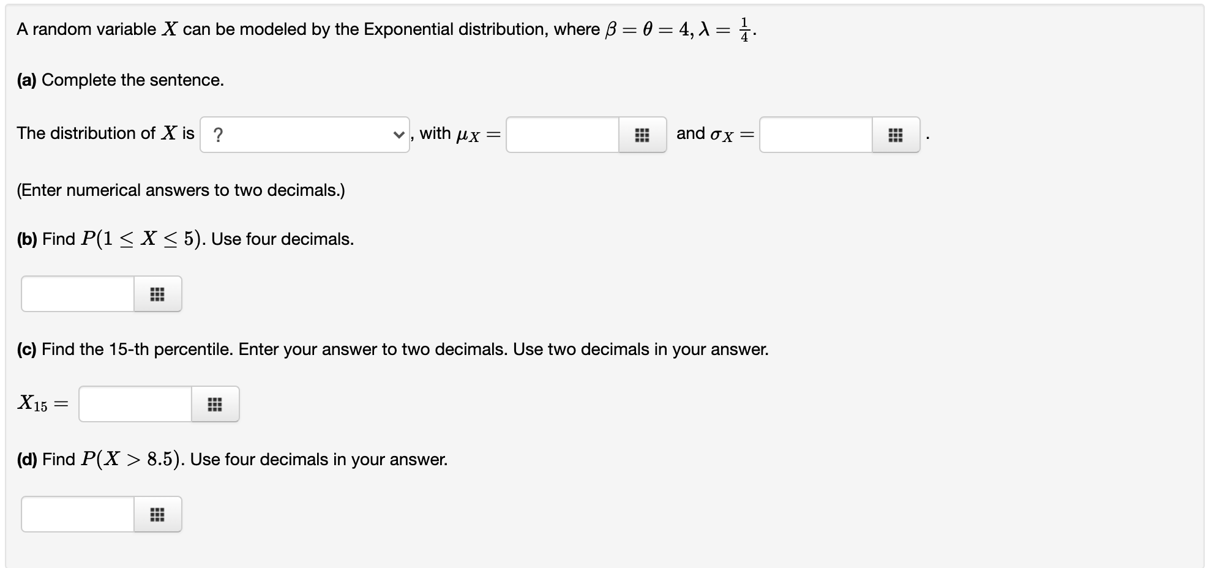Open the keypad for part (b) answer
Screen dimensions: 1217x568
coord(157,294)
